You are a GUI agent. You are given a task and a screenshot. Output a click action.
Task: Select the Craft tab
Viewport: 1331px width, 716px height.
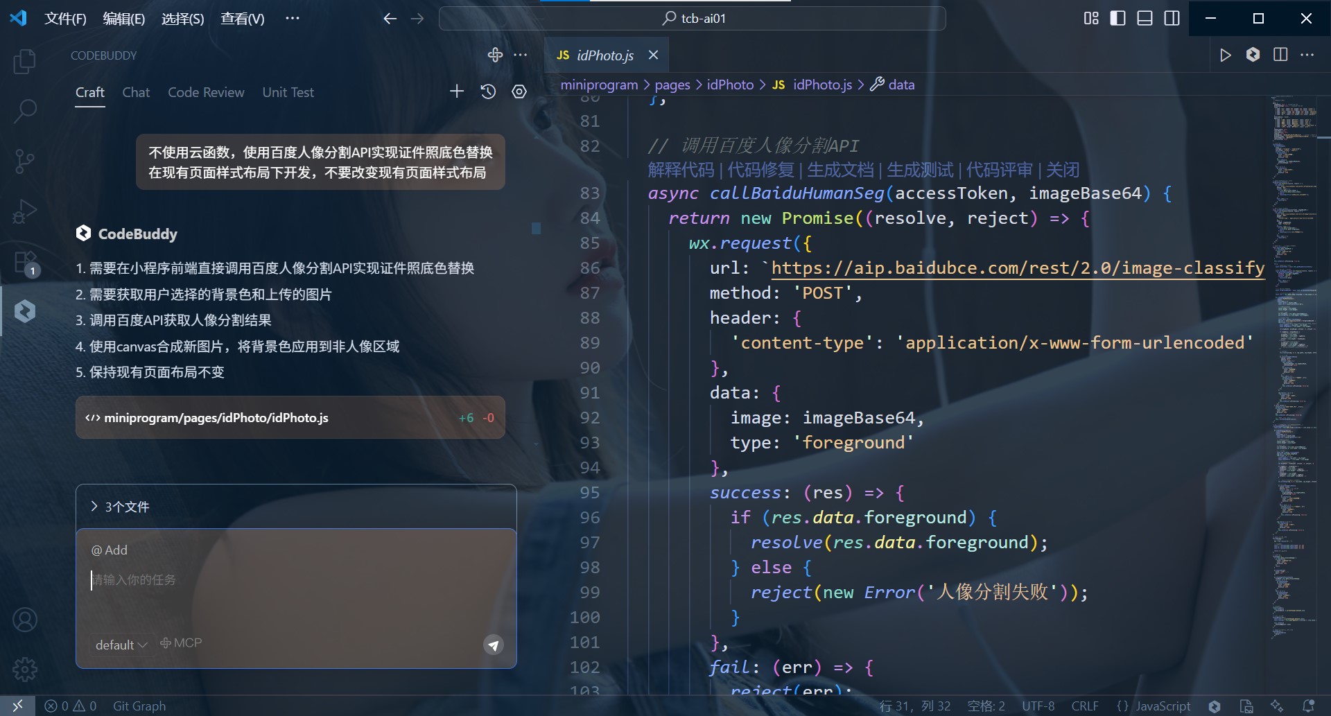coord(90,92)
